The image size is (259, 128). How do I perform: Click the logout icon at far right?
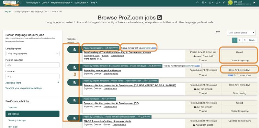[254, 3]
